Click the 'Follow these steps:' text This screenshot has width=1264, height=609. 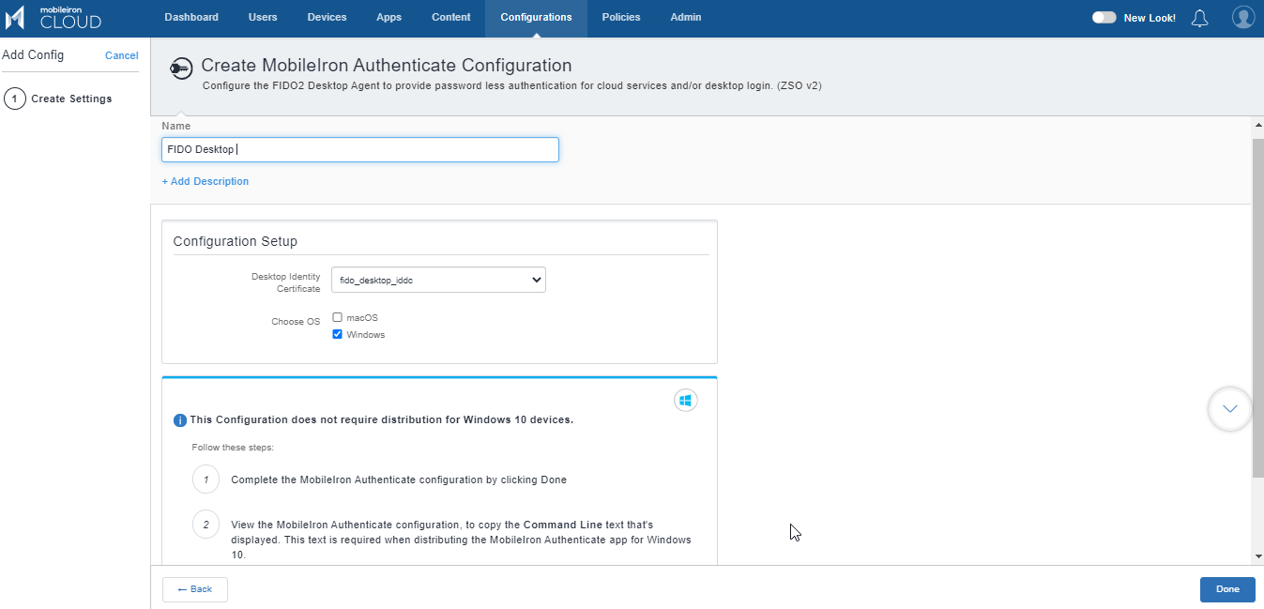(x=233, y=448)
